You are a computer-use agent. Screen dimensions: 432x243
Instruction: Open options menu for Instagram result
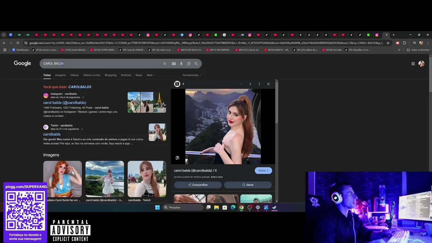(x=83, y=97)
